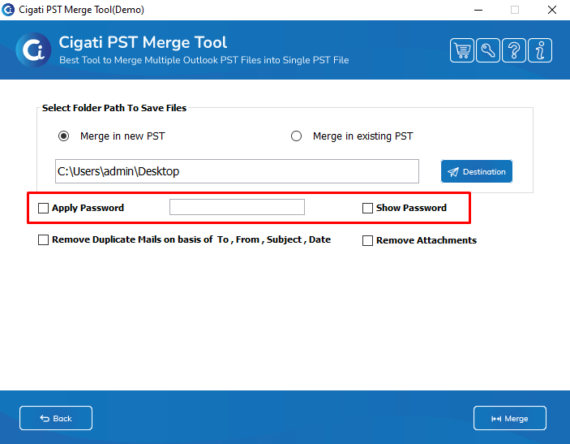Click the 'Cigati PST Merge Tool' heading
570x444 pixels.
(x=143, y=42)
